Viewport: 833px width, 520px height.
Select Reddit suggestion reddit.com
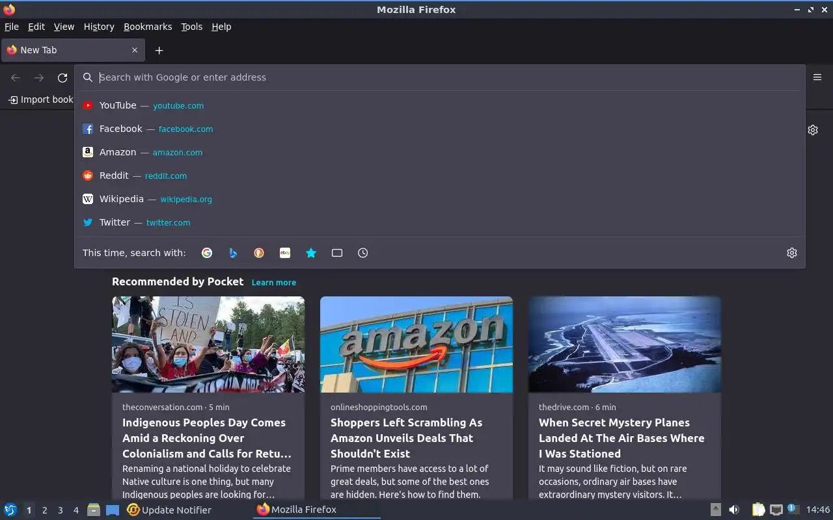coord(440,175)
